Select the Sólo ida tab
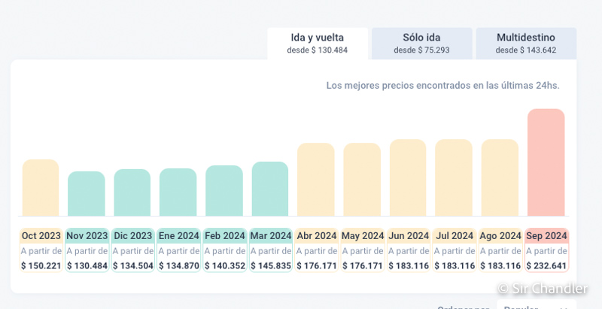The height and width of the screenshot is (309, 602). pos(421,44)
